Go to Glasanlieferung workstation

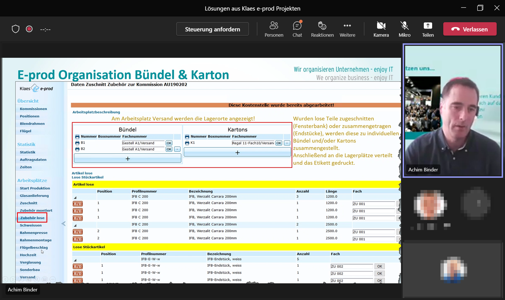coord(34,196)
